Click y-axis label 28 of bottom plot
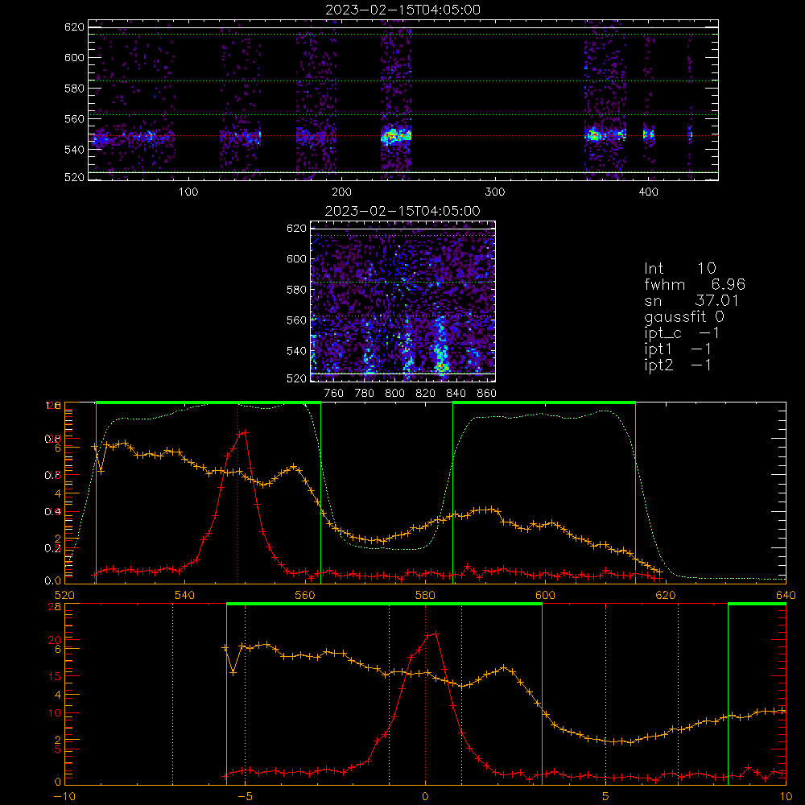This screenshot has width=805, height=805. click(x=55, y=607)
